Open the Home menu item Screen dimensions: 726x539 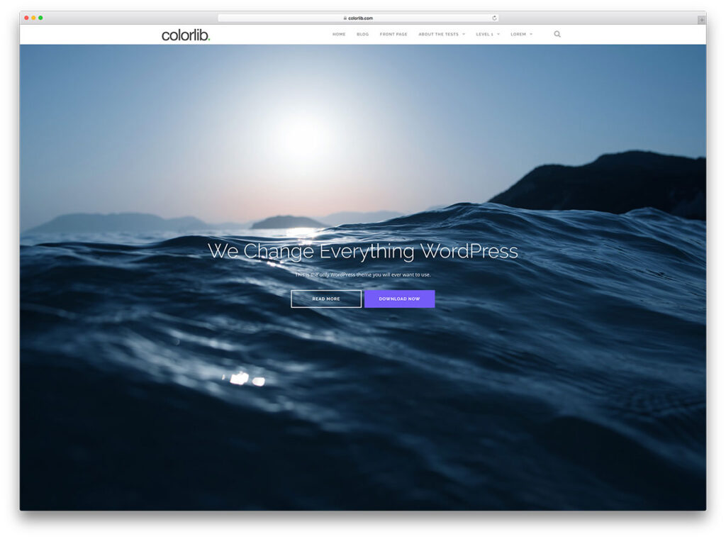pyautogui.click(x=338, y=33)
